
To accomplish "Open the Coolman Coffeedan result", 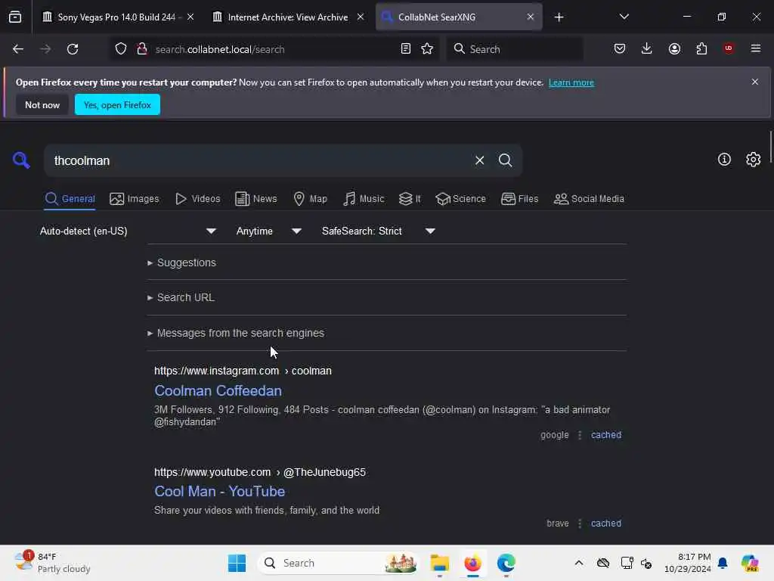I will [218, 391].
